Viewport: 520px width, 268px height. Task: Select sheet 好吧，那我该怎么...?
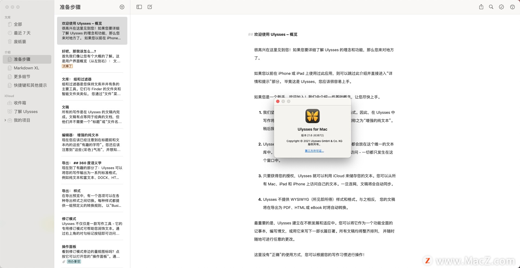92,59
